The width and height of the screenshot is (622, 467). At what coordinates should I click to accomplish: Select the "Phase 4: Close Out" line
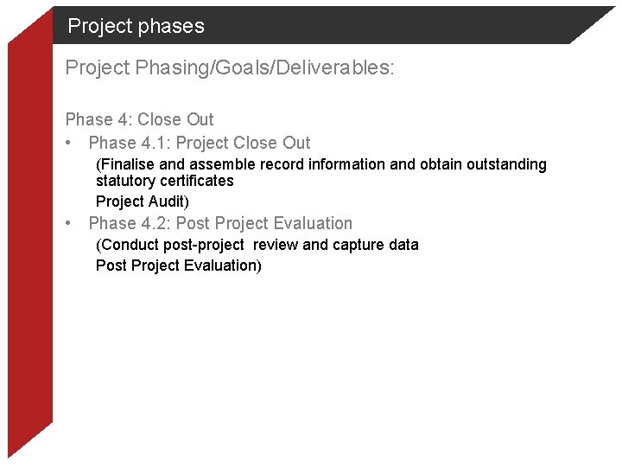(139, 119)
